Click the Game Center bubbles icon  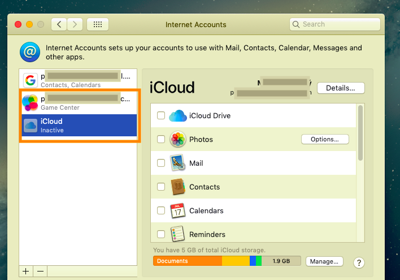tap(30, 103)
